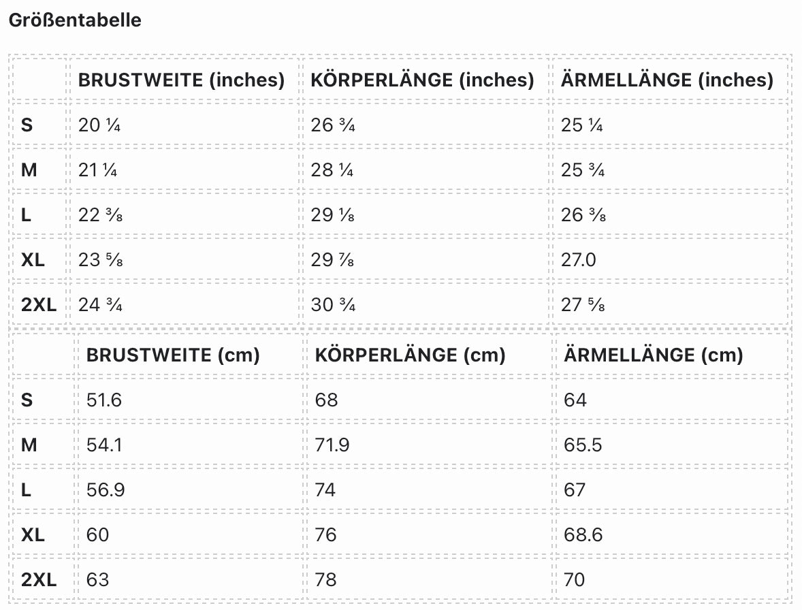Click the 78 body length cell

click(x=326, y=579)
